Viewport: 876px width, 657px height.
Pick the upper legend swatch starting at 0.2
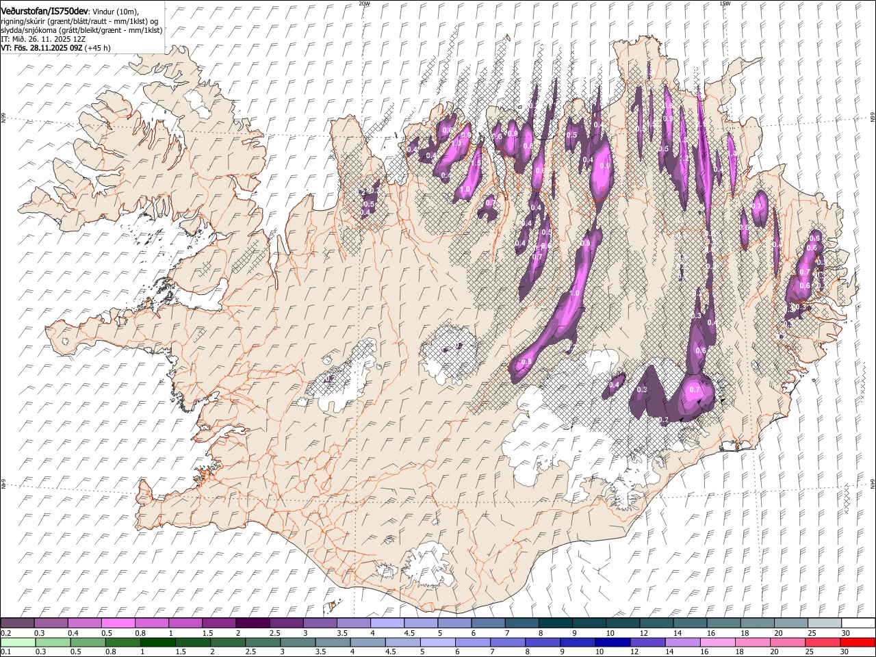tap(17, 623)
